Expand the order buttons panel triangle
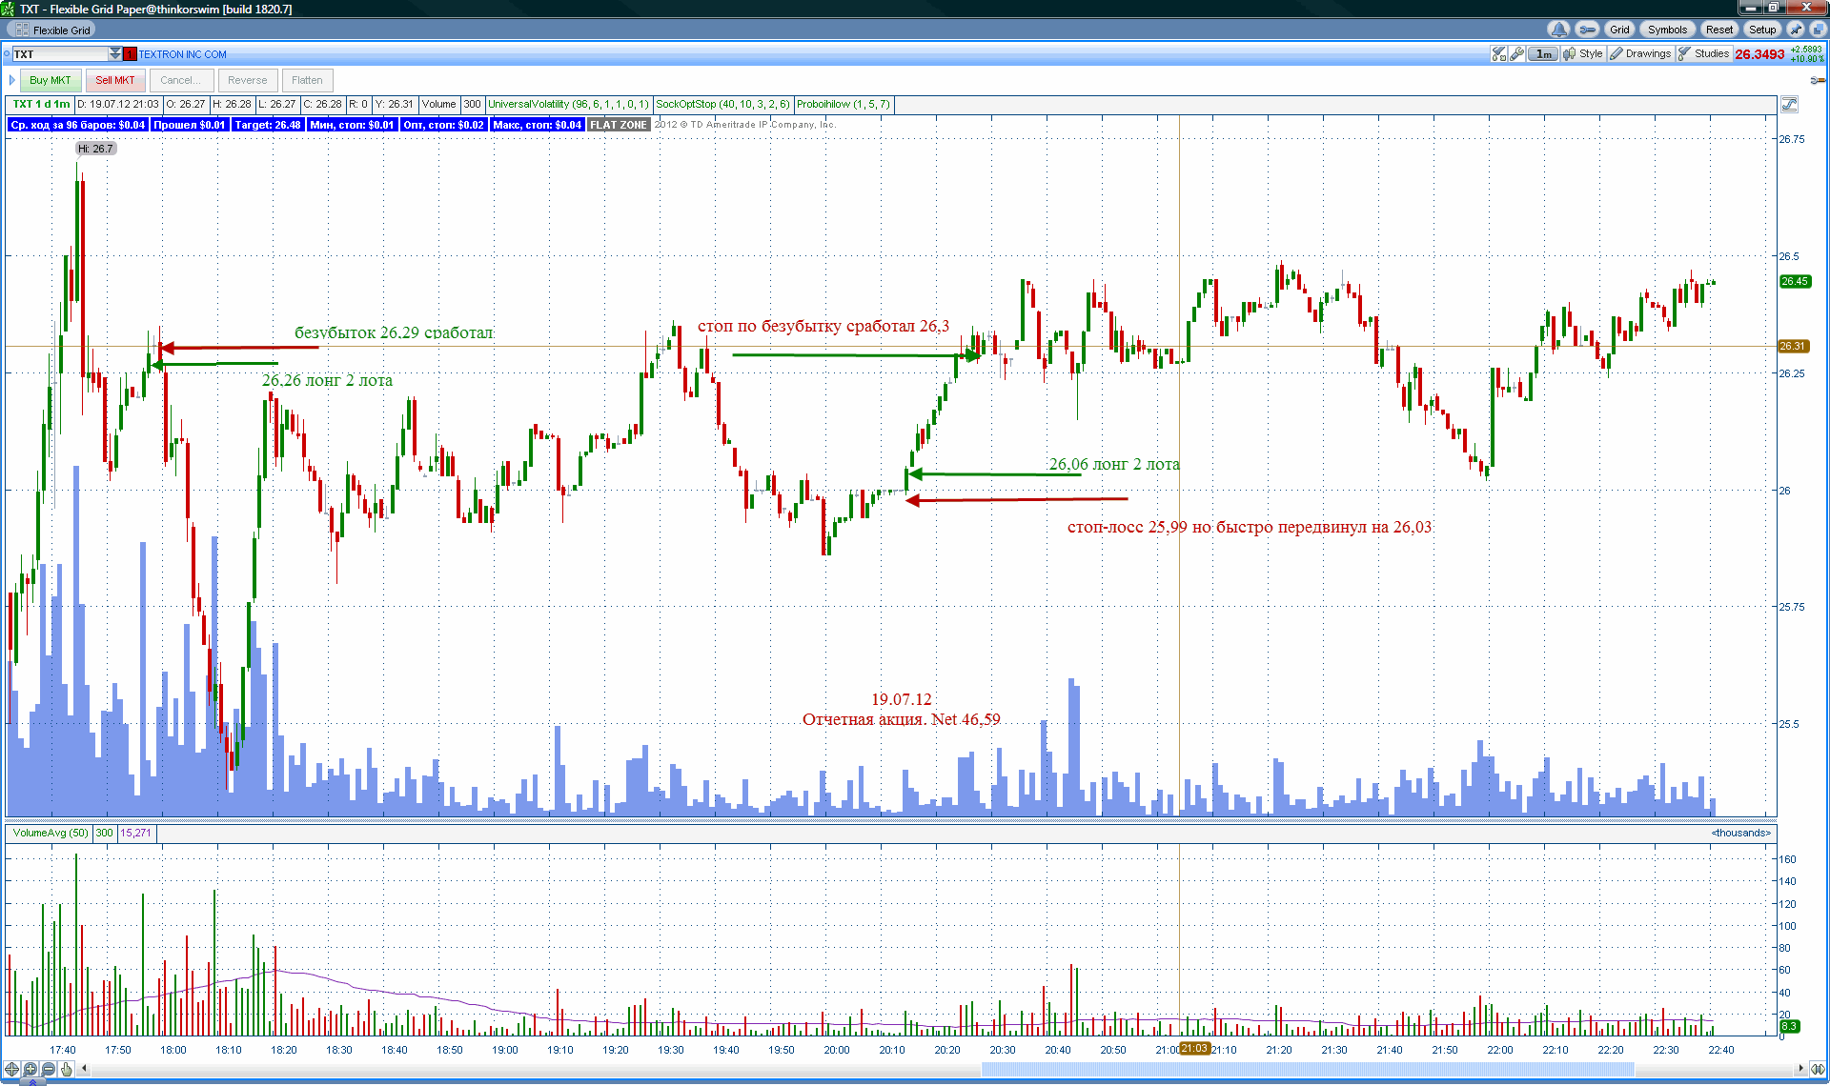 point(11,80)
